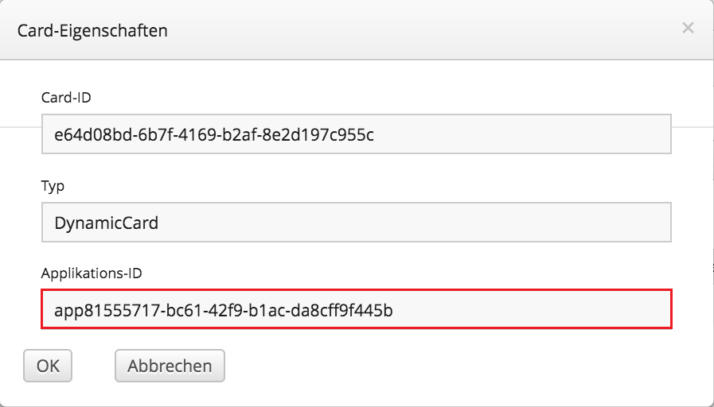
Task: Click the DynamicCard text value
Action: click(x=106, y=223)
